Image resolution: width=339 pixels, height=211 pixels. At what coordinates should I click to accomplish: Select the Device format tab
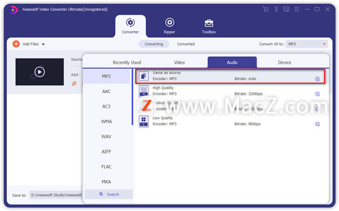(x=284, y=63)
